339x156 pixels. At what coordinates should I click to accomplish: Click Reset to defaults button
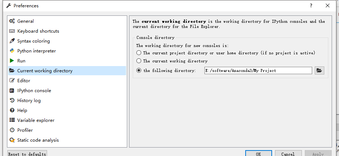[x=27, y=154]
